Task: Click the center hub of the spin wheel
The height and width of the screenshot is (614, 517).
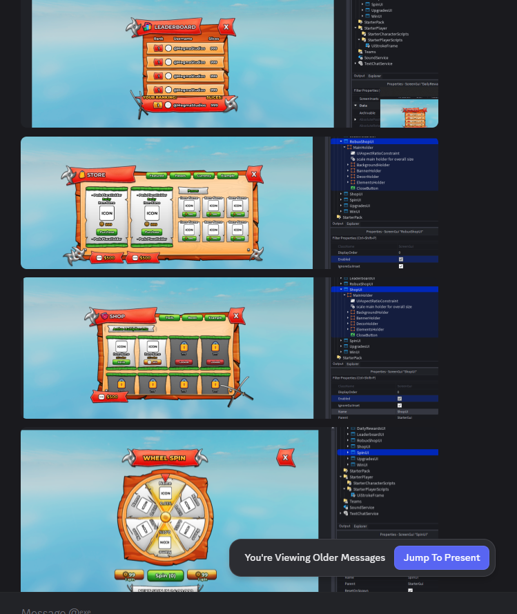Action: click(165, 517)
